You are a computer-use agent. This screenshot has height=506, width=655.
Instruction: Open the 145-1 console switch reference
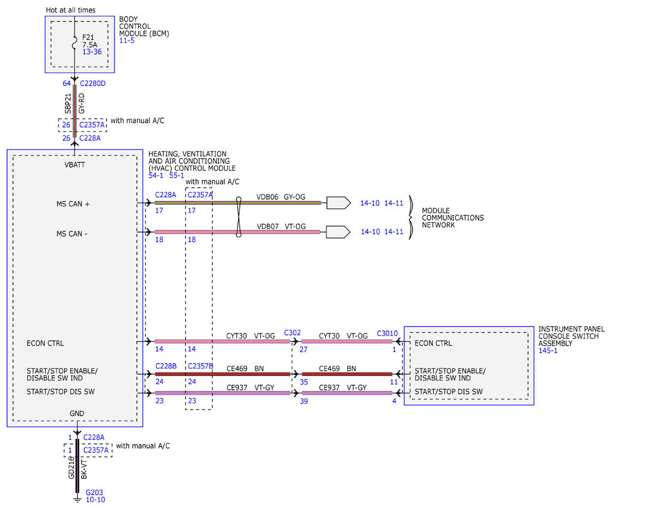[547, 350]
